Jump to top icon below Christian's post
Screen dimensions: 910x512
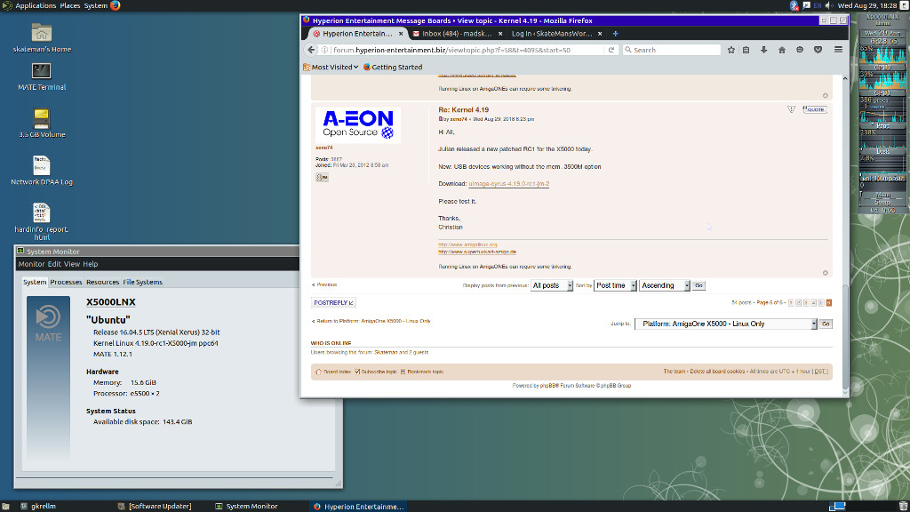825,273
